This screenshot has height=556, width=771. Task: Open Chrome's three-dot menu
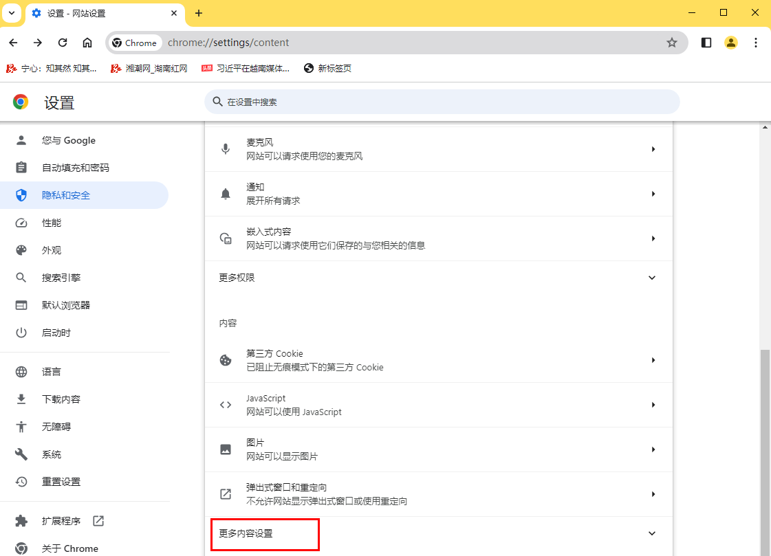tap(756, 43)
